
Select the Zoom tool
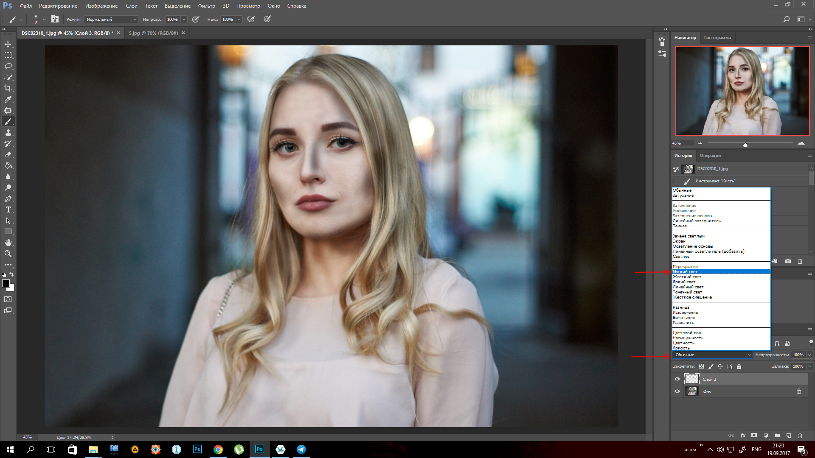[x=8, y=254]
